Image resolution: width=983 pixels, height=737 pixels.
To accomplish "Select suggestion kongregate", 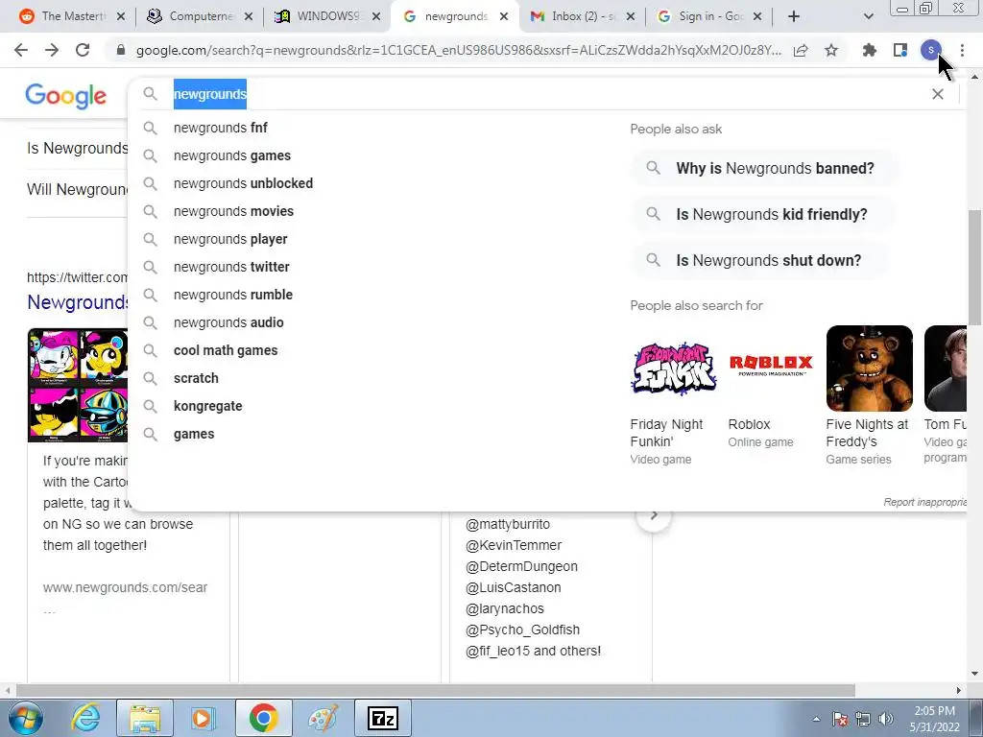I will tap(207, 406).
